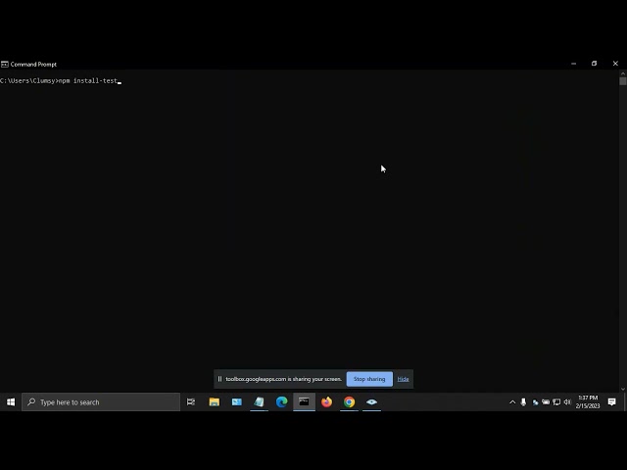Viewport: 627px width, 470px height.
Task: Minimize the Command Prompt window
Action: (x=573, y=64)
